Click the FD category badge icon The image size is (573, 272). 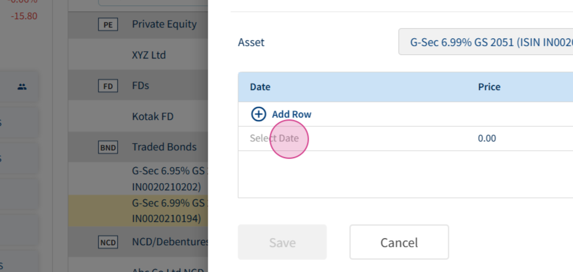click(108, 86)
